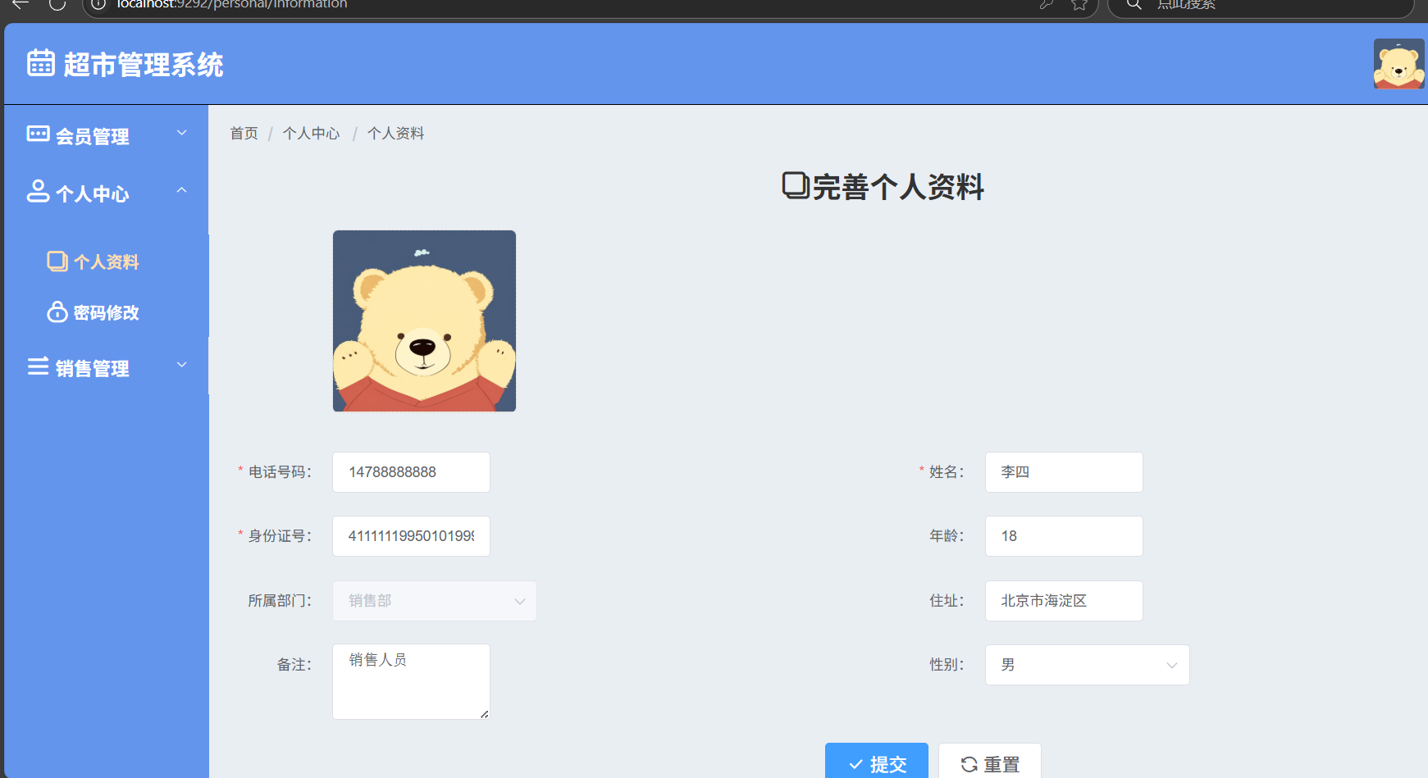Focus the 年龄 input showing 18
This screenshot has width=1428, height=778.
click(1064, 536)
